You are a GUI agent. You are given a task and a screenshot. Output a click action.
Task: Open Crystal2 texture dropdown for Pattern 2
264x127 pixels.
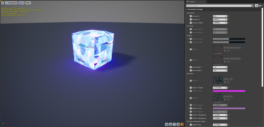click(x=228, y=96)
